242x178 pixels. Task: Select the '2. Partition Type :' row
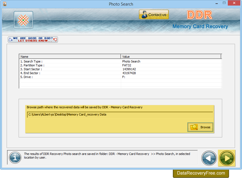(120, 65)
